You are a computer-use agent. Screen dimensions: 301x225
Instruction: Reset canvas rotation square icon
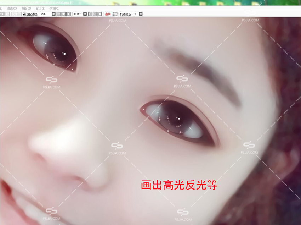(x=100, y=14)
